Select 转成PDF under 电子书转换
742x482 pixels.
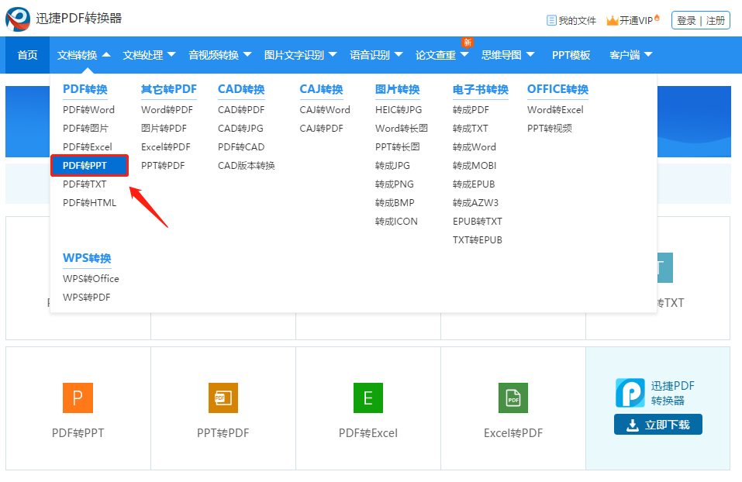(x=471, y=110)
